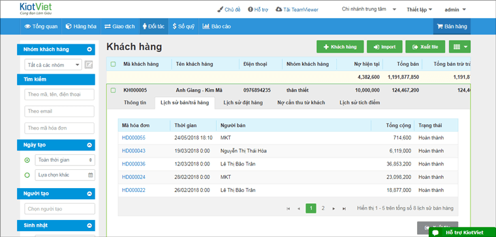Focus the Chọn người tạo field

tap(59, 209)
